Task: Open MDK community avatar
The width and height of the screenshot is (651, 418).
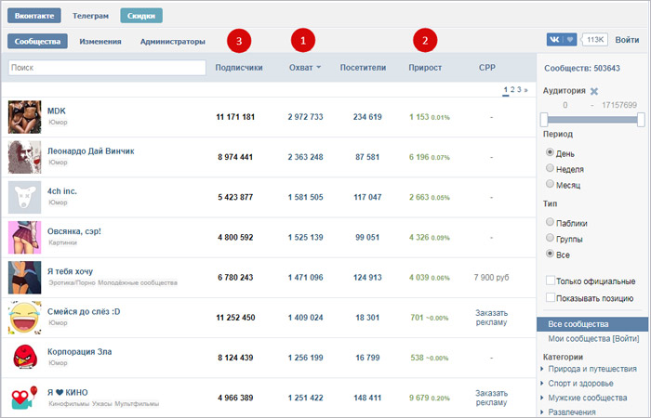Action: coord(24,117)
